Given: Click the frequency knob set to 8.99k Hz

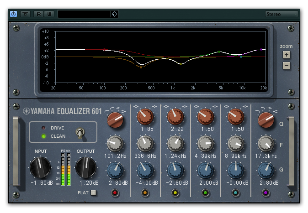Looking at the screenshot, I should point(235,144).
